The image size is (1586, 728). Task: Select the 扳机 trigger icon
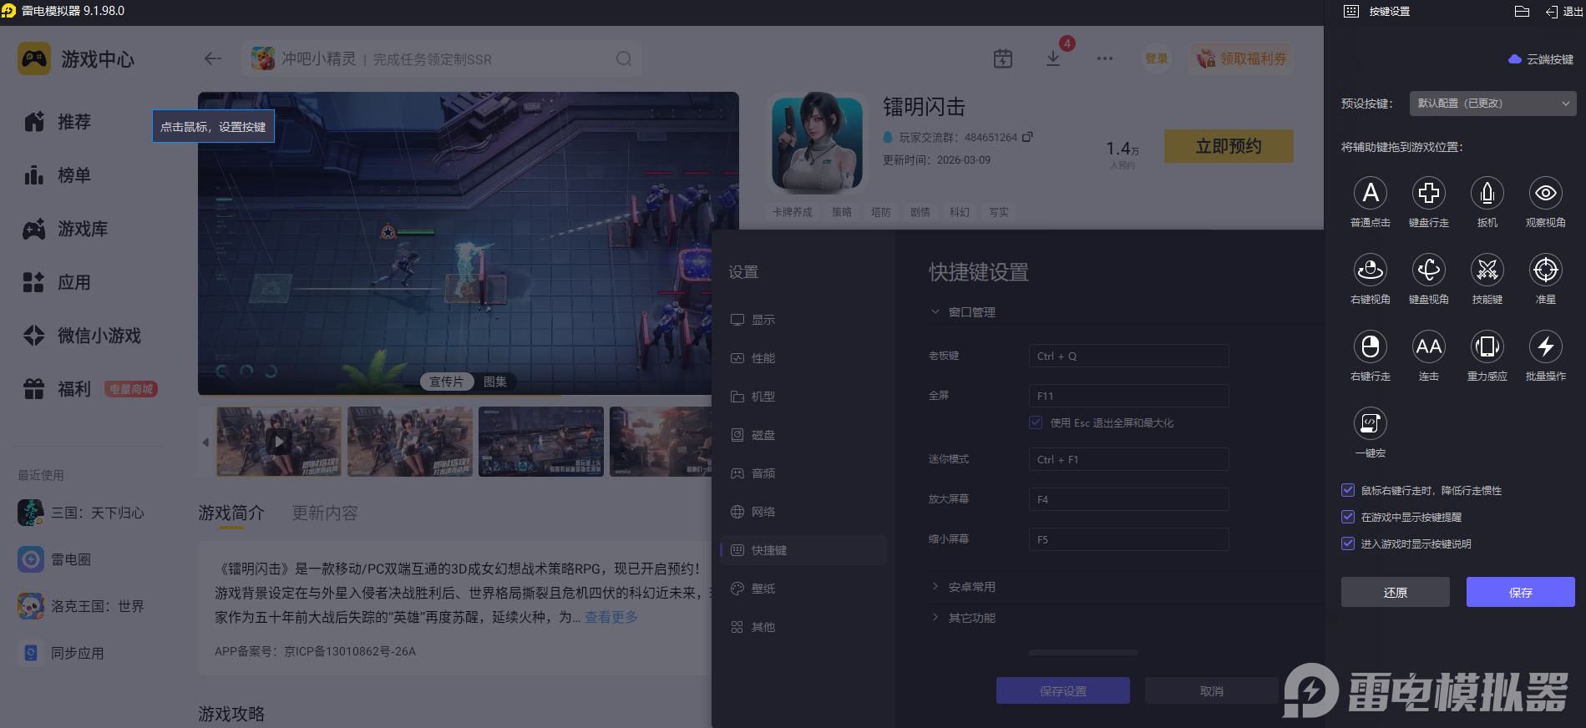click(1487, 193)
